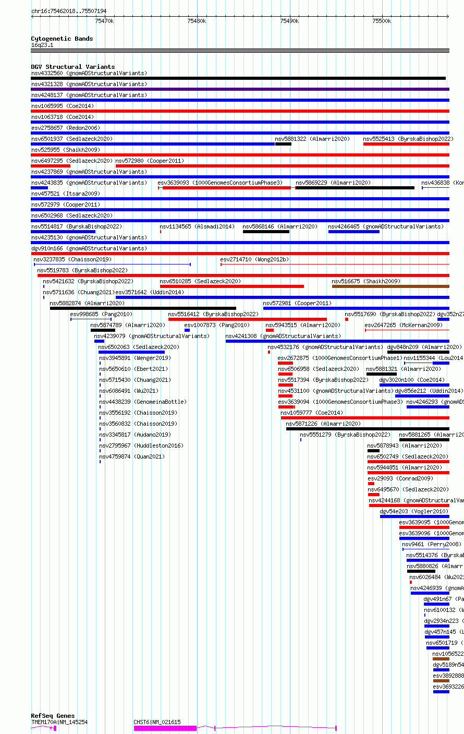Select dgv54e203 (Vogler2010) label
464x734 pixels.
pyautogui.click(x=414, y=511)
